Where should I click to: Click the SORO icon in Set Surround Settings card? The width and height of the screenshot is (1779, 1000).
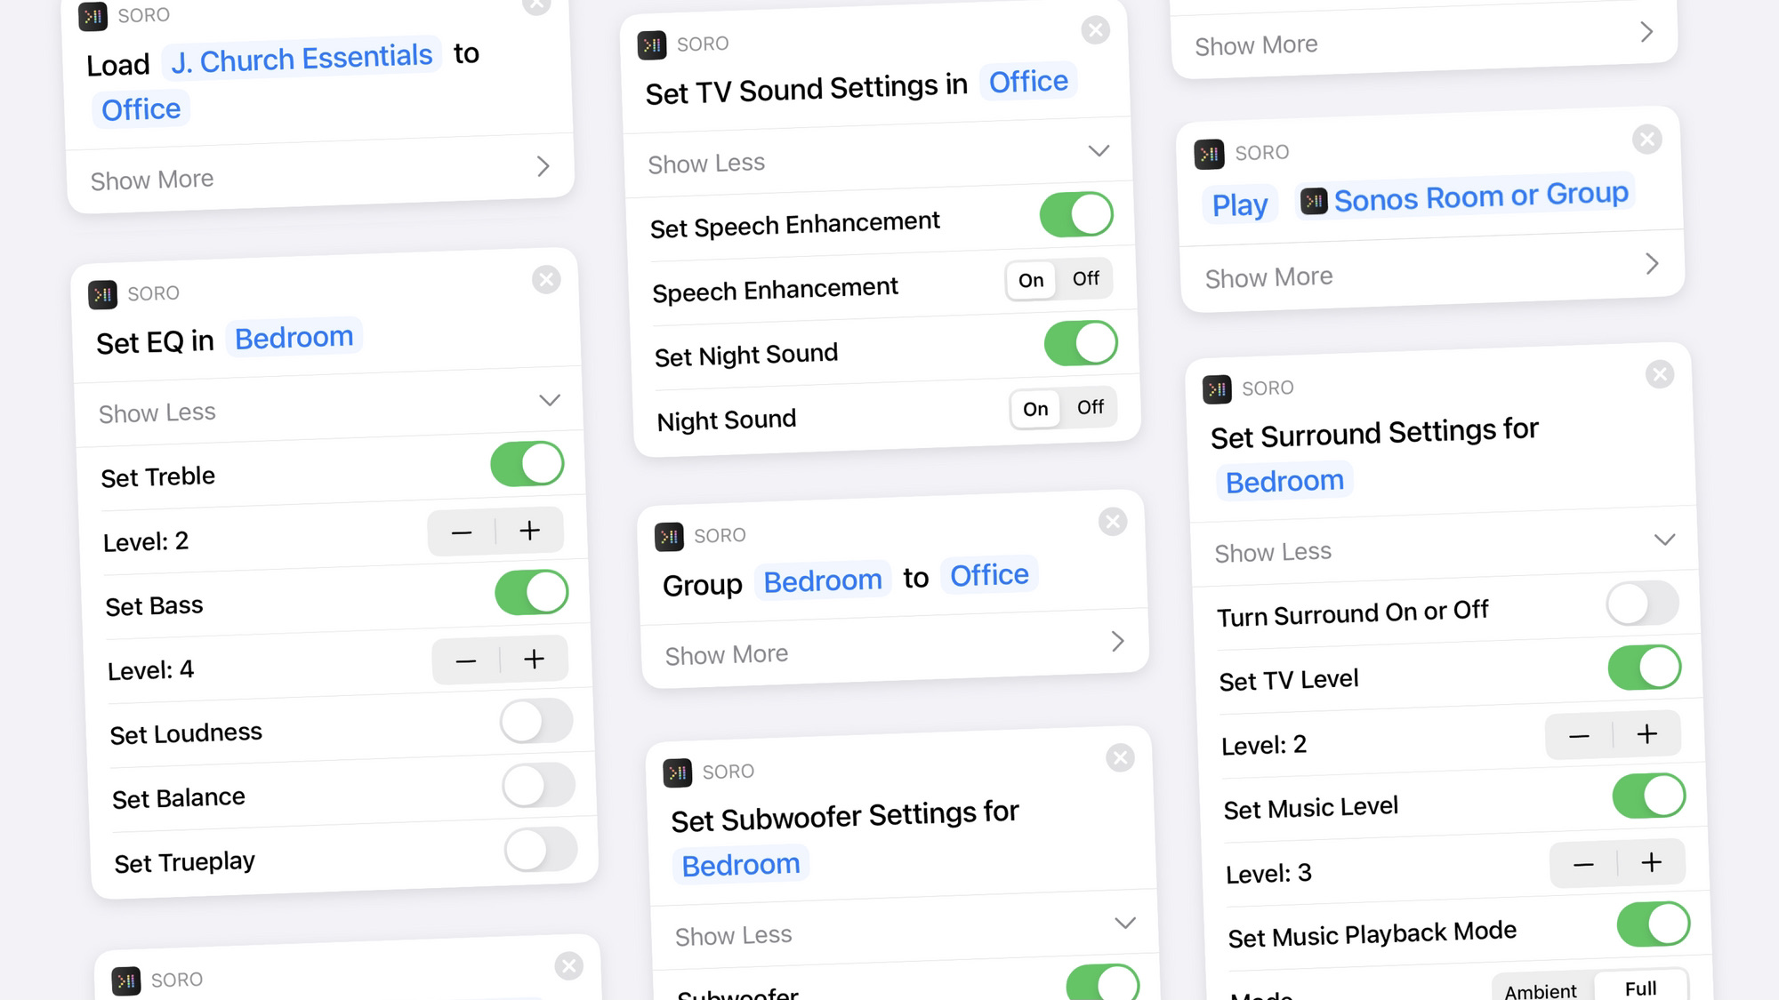click(1219, 388)
